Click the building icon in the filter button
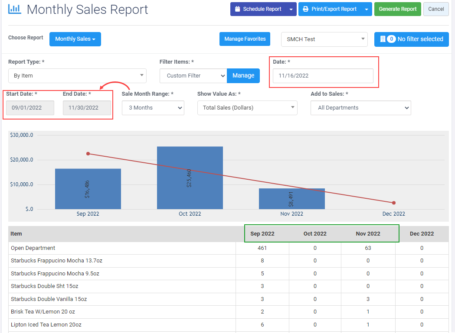The image size is (455, 333). (383, 39)
